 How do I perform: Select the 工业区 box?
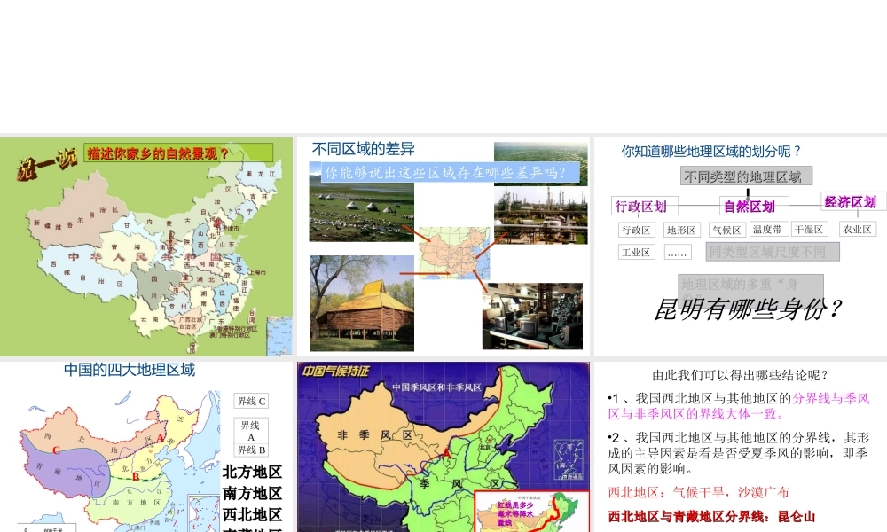coord(636,252)
